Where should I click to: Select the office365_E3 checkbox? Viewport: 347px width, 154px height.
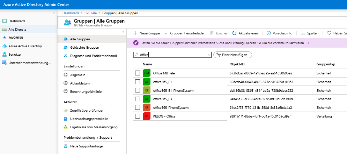(138, 99)
